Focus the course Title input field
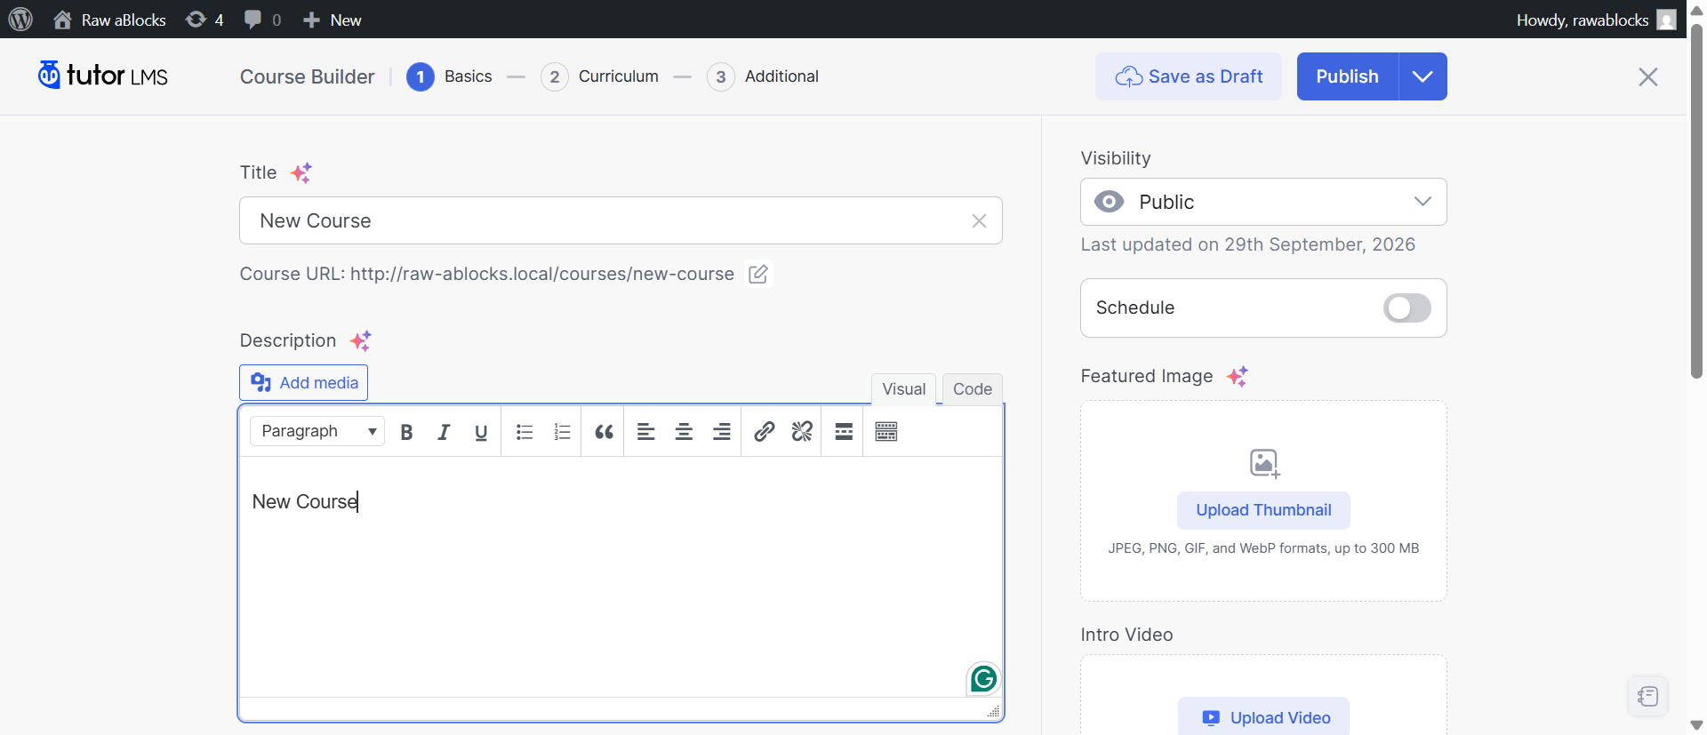1707x735 pixels. (621, 220)
